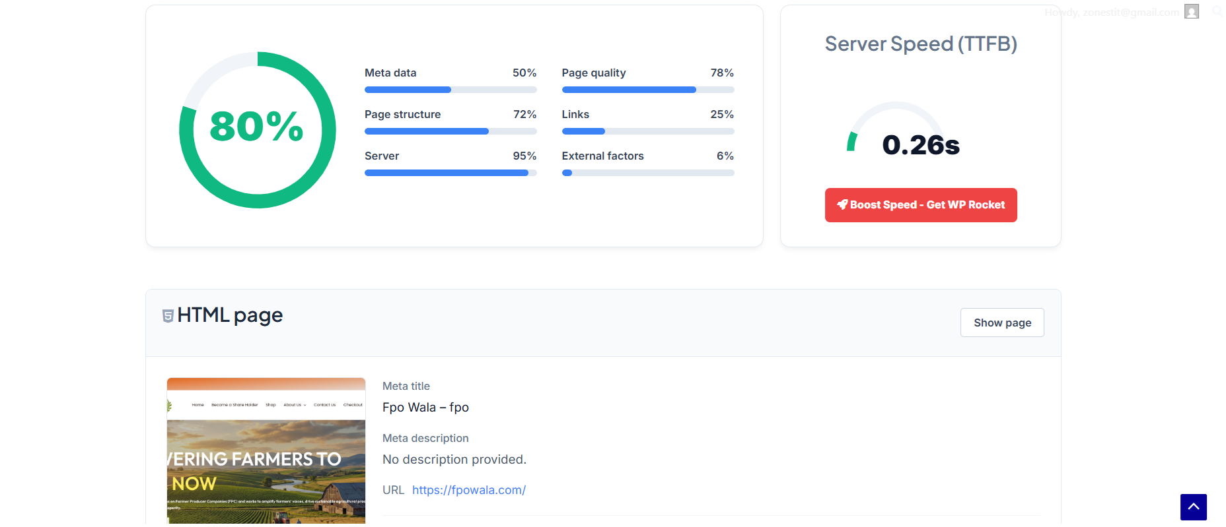Open the https://fpowala.com/ URL link
Screen dimensions: 1226x527
coord(469,490)
